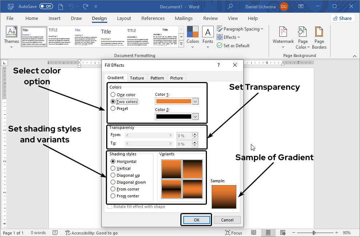The image size is (360, 237).
Task: Select the One color radio button
Action: (x=113, y=95)
